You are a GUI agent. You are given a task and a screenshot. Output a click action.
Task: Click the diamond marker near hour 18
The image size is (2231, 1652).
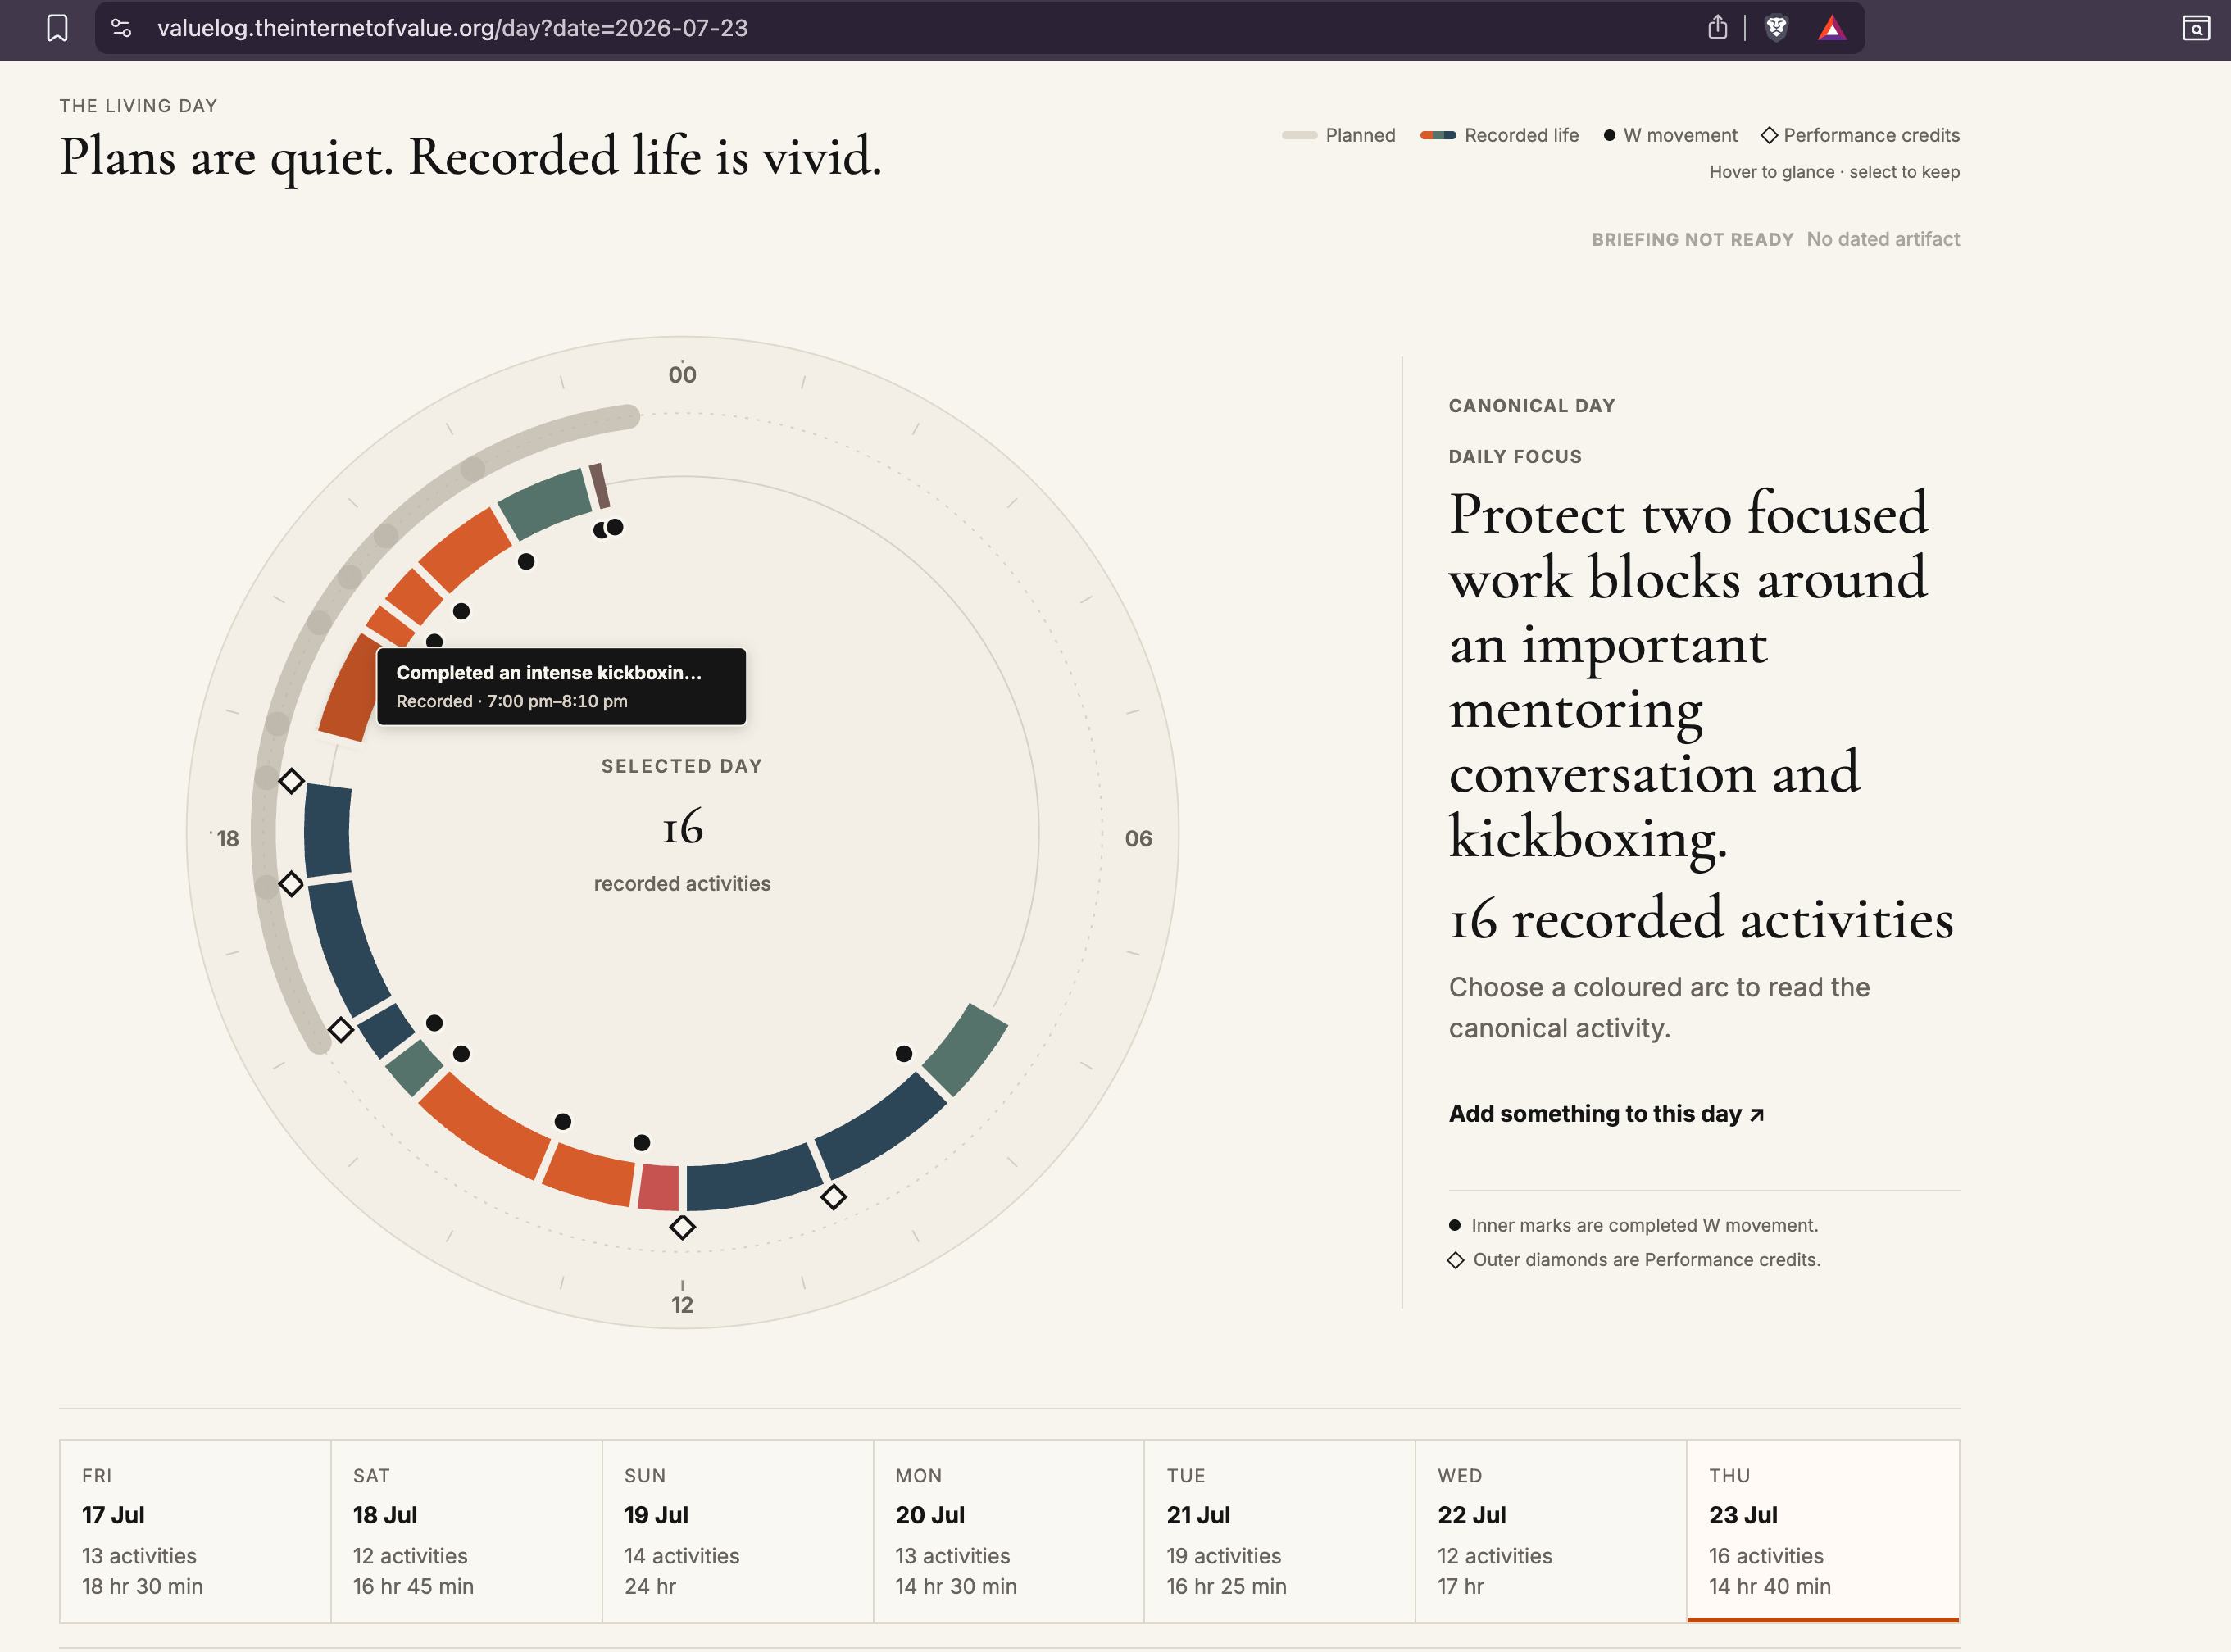(x=291, y=883)
